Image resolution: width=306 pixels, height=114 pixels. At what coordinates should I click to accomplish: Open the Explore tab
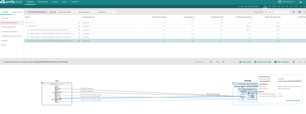coord(30,2)
